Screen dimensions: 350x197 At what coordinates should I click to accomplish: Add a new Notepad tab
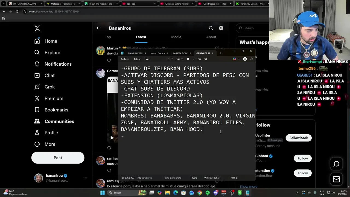click(x=220, y=53)
